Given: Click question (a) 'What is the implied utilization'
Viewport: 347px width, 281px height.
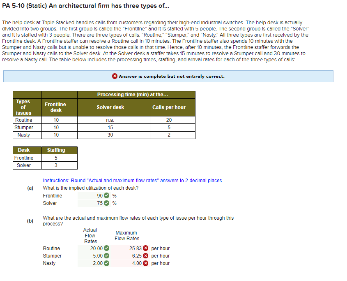Looking at the screenshot, I should click(90, 188).
